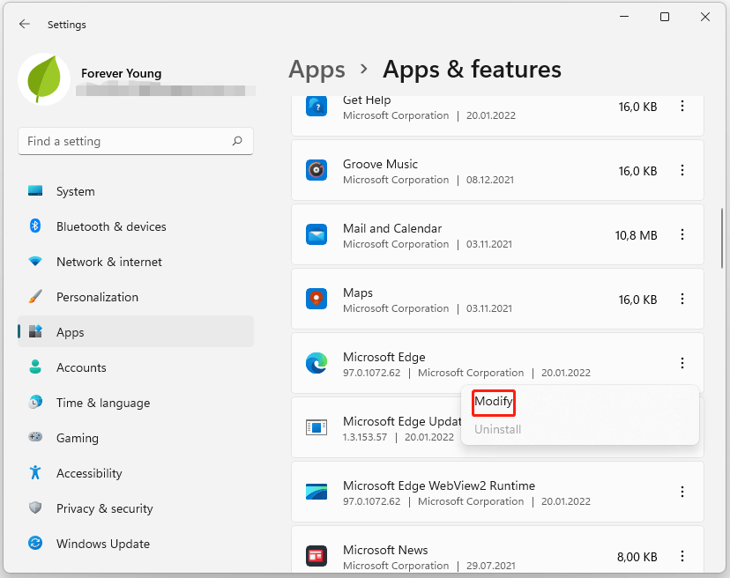Image resolution: width=730 pixels, height=578 pixels.
Task: Click the Mail and Calendar app icon
Action: (317, 234)
